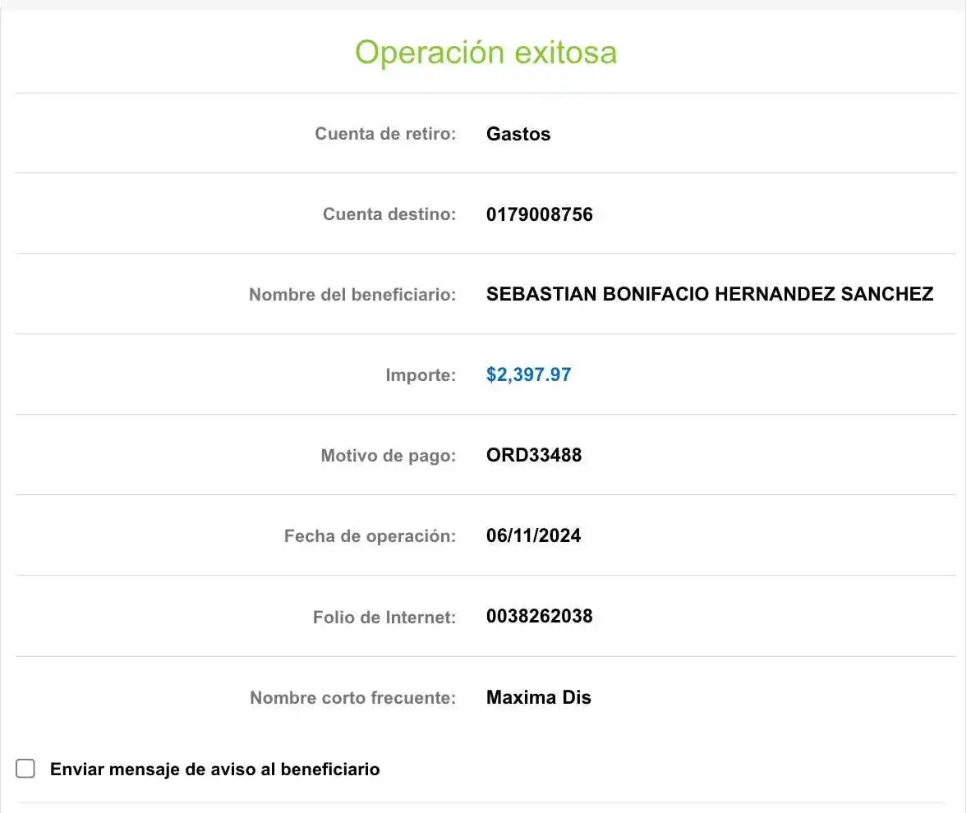
Task: Click the frequent short name 'Maxima Dis'
Action: pos(538,698)
